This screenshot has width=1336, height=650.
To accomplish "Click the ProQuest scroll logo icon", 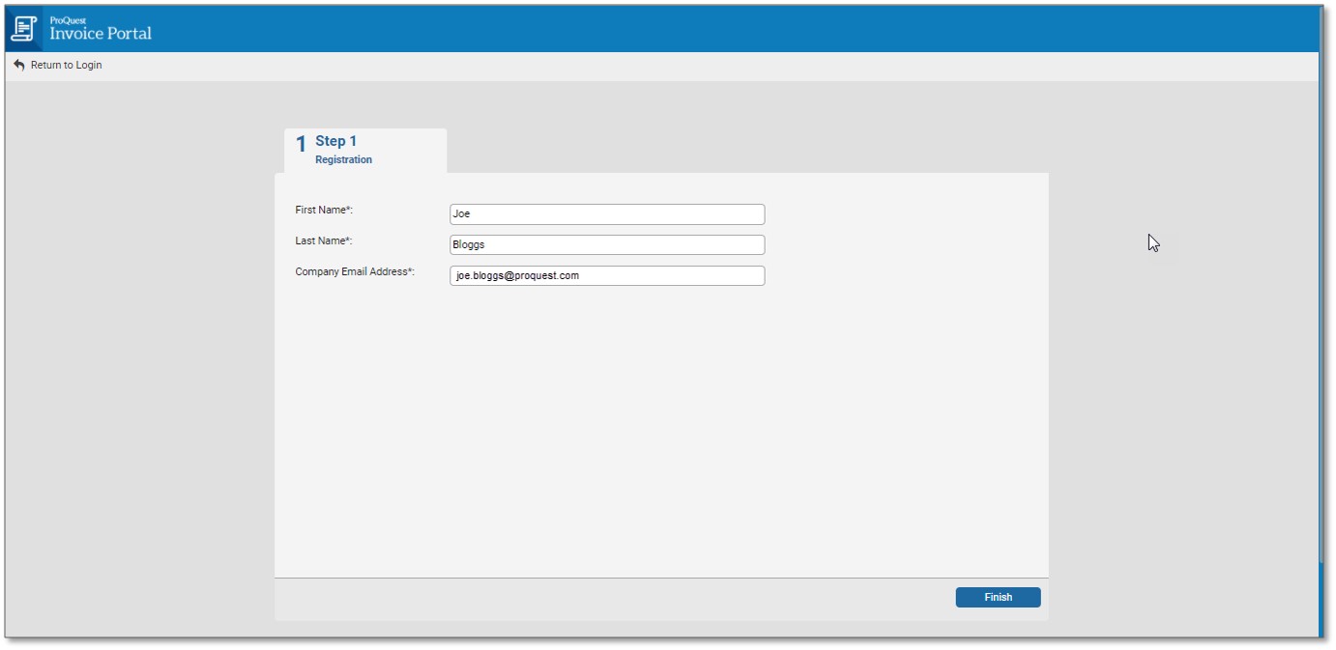I will [x=23, y=28].
